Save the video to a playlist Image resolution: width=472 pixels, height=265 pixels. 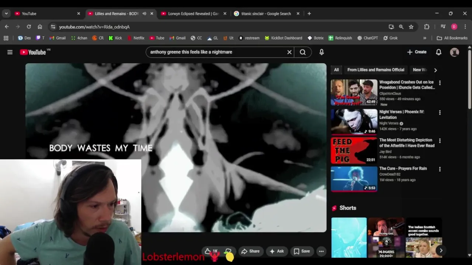[302, 251]
